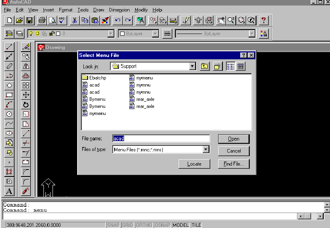The image size is (330, 228).
Task: Select the Polygon draw tool
Action: 9,85
